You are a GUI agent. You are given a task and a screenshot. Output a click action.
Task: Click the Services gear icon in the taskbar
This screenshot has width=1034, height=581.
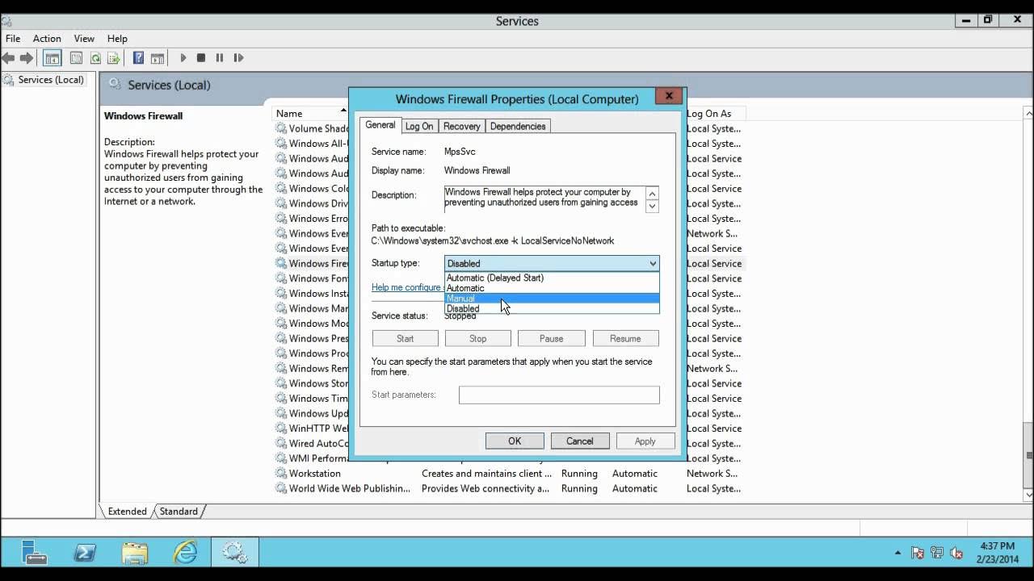click(x=235, y=552)
